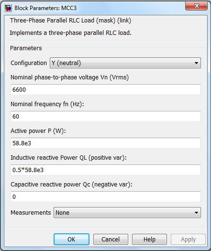Open Help for this block
The width and height of the screenshot is (211, 251).
coord(149,240)
